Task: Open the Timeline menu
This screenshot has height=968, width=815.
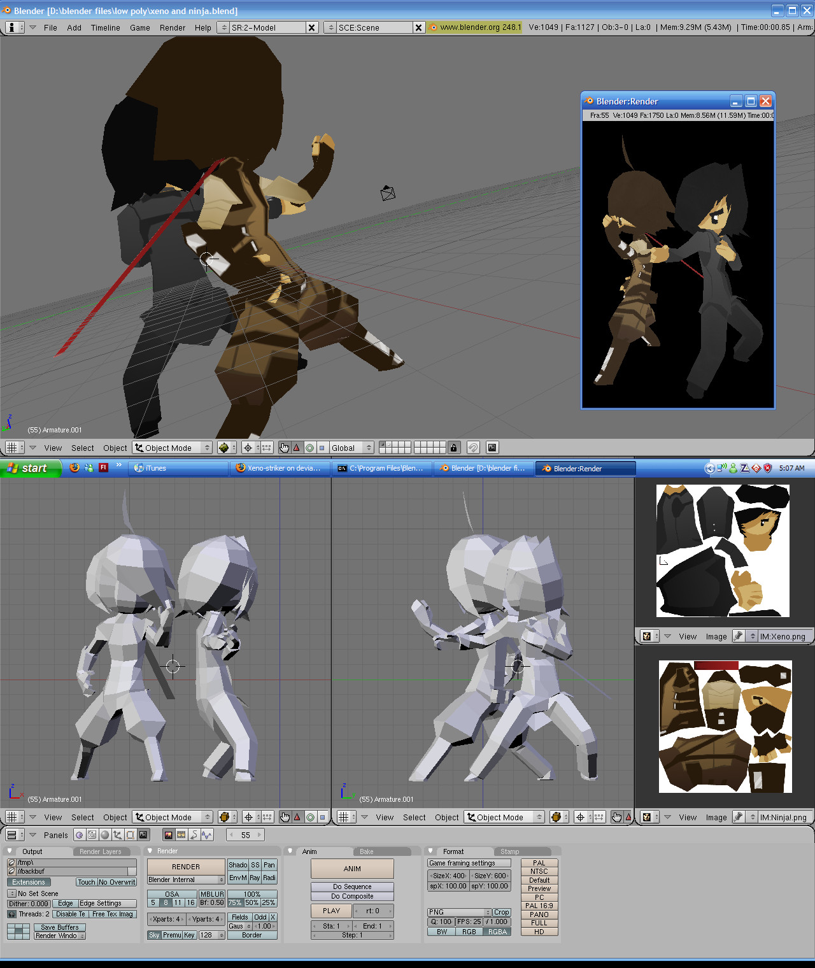Action: pyautogui.click(x=105, y=27)
